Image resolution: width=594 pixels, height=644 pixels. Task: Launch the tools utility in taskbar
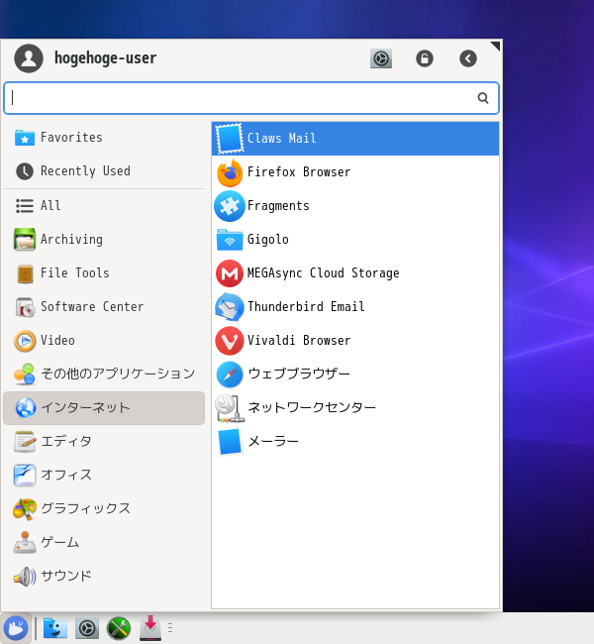(119, 628)
